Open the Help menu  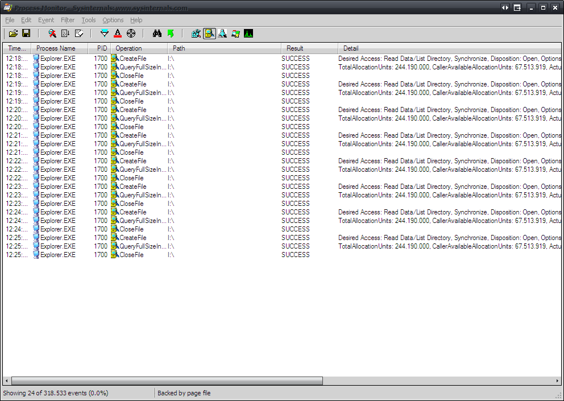coord(136,20)
